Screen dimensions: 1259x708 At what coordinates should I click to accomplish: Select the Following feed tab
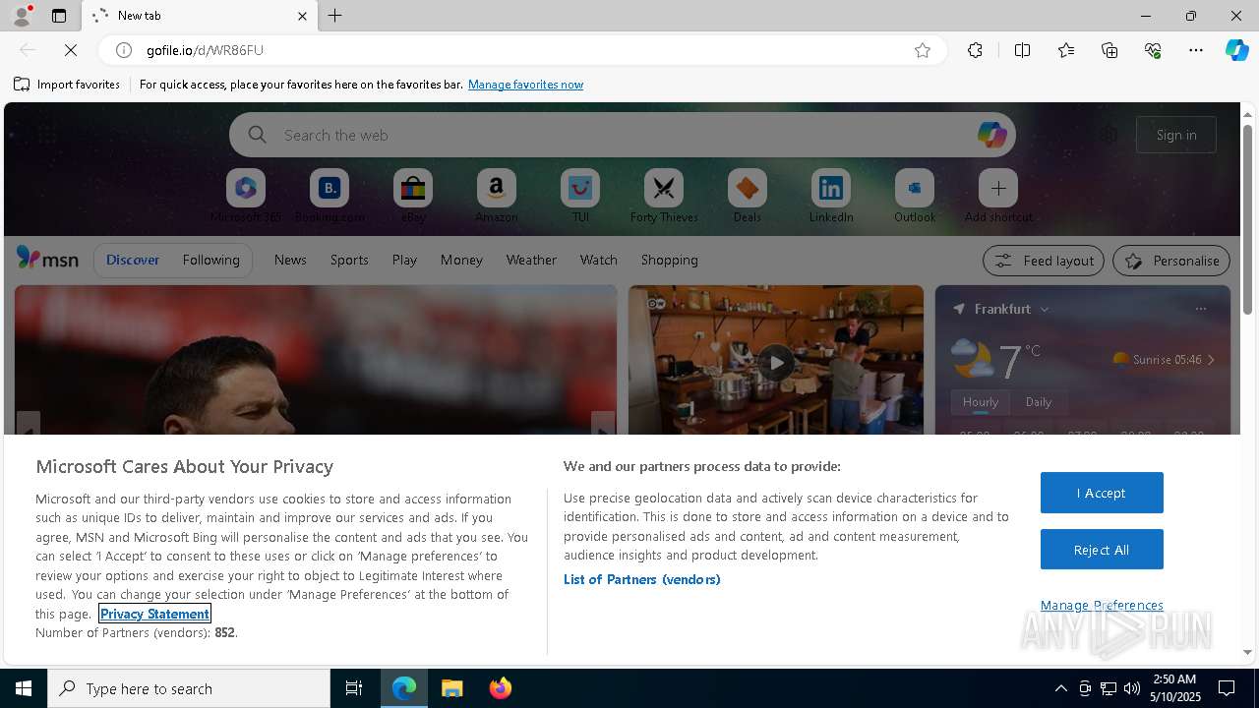tap(211, 260)
